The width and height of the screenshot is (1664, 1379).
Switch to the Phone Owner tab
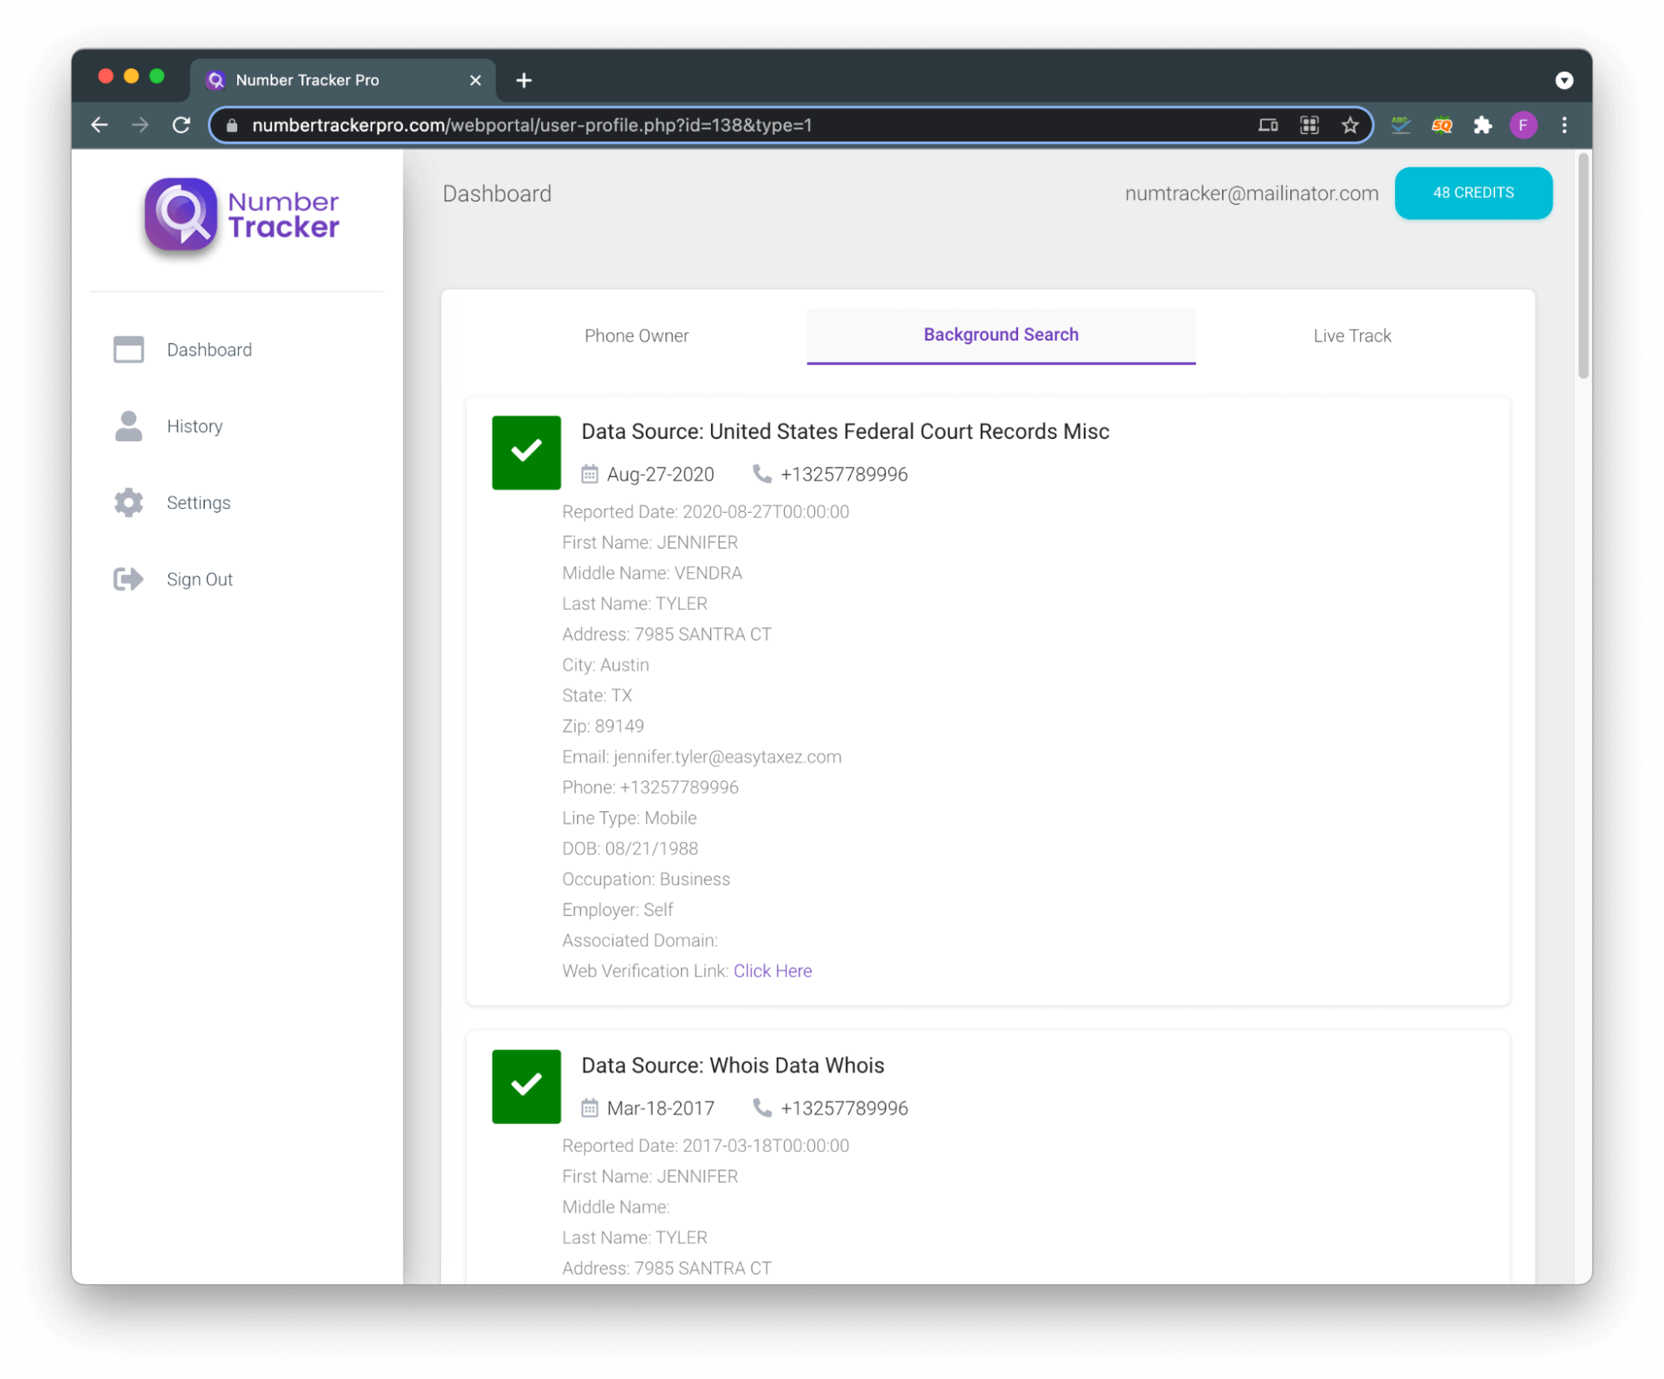click(636, 336)
